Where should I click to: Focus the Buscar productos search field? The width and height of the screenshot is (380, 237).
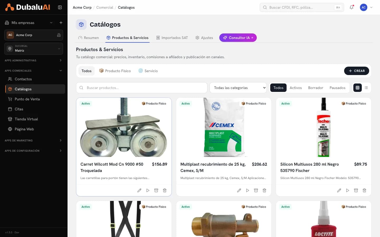pos(142,88)
